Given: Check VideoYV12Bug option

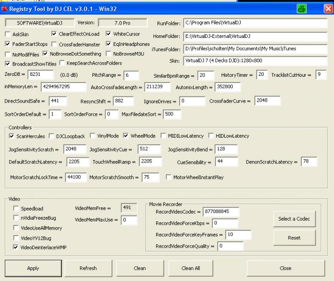Looking at the screenshot, I should (x=16, y=238).
